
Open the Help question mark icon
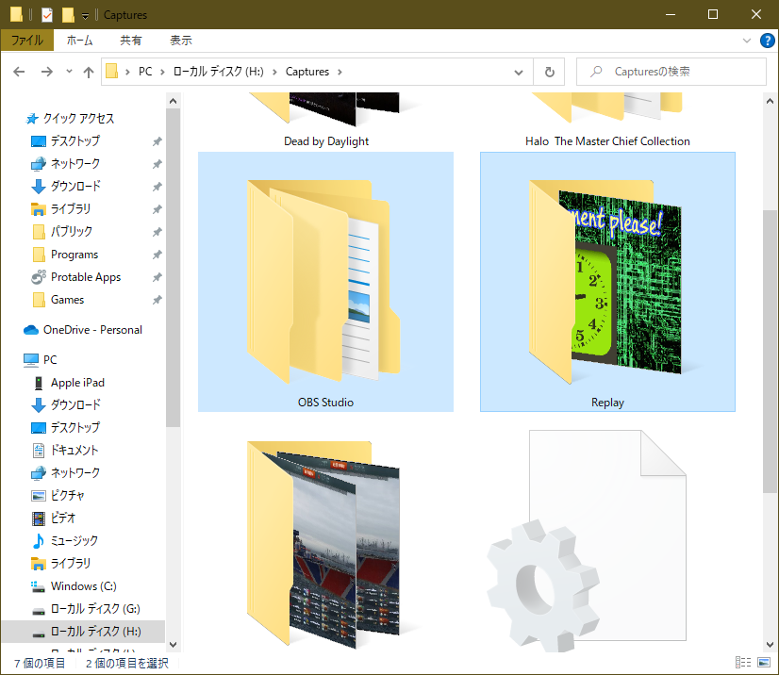click(x=767, y=41)
